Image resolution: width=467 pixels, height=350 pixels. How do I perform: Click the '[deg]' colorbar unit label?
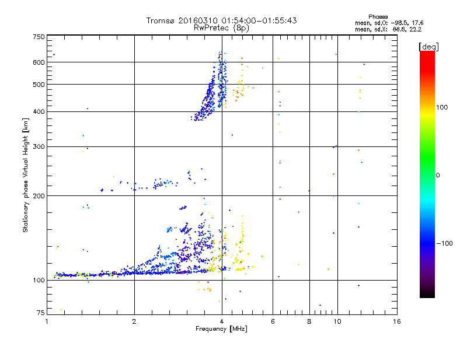point(428,47)
